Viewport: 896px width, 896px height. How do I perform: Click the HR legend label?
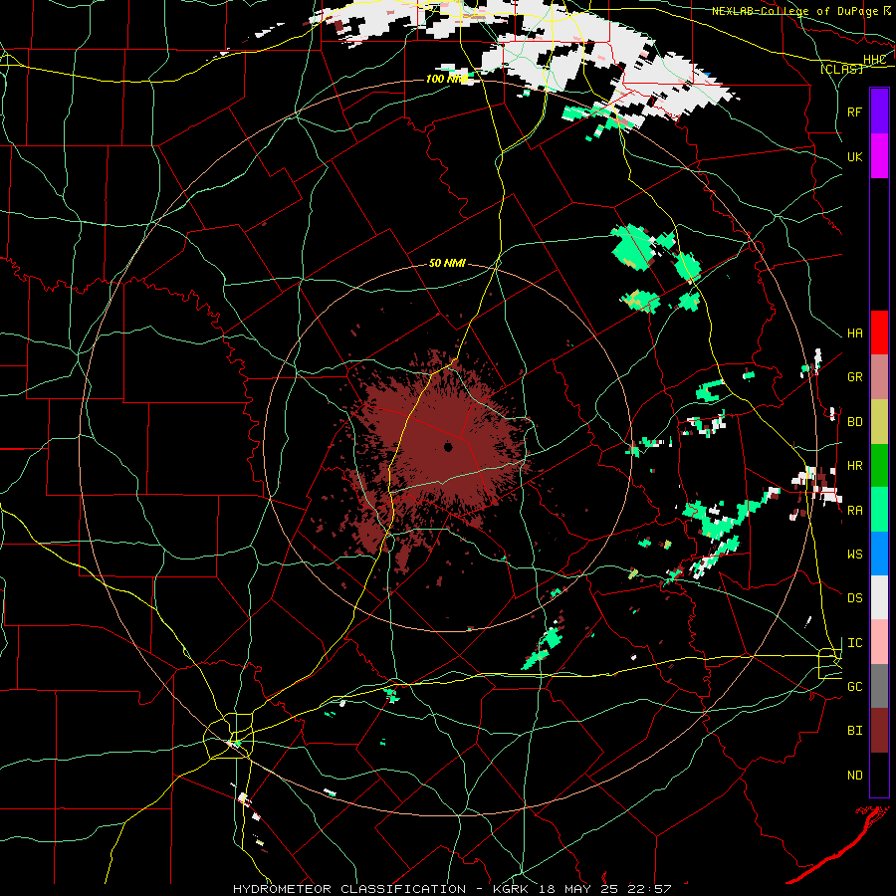click(854, 466)
